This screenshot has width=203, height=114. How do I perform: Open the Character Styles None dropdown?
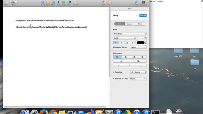click(138, 47)
